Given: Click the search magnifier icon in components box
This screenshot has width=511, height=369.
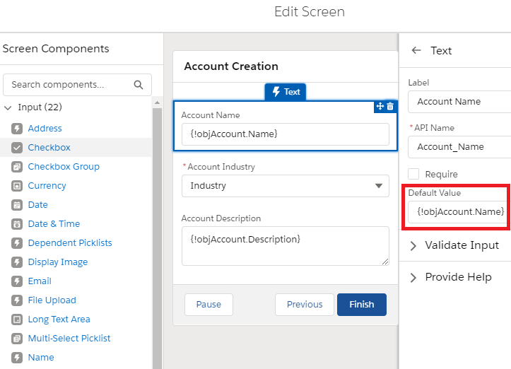Looking at the screenshot, I should [138, 85].
